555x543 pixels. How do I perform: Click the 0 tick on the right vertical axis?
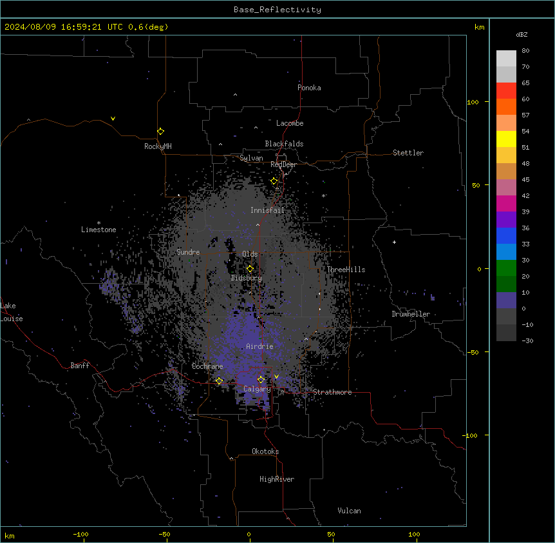479,270
